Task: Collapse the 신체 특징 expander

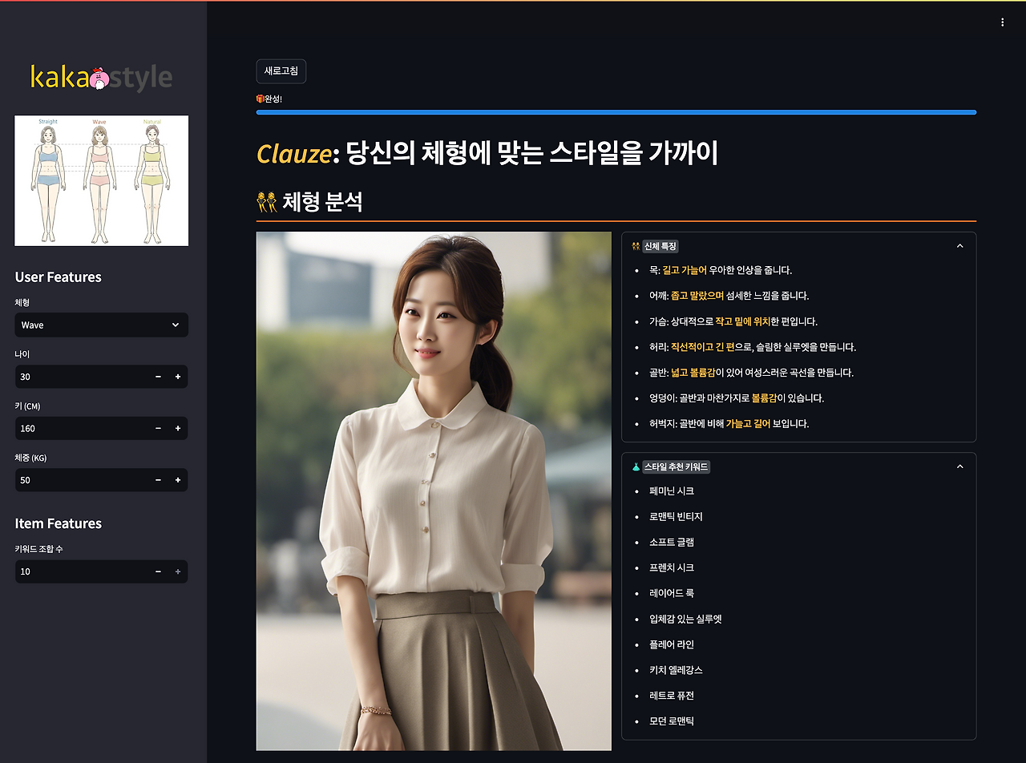Action: pyautogui.click(x=959, y=246)
